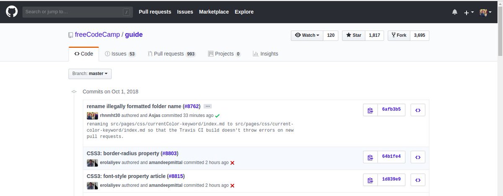Image resolution: width=503 pixels, height=196 pixels.
Task: Open rhnmht30 author profile
Action: (110, 115)
